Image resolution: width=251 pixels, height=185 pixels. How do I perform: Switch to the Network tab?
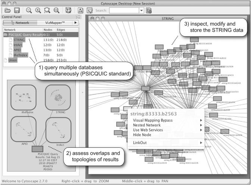point(20,23)
